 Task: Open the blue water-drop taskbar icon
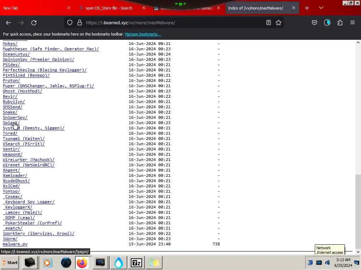point(118,262)
